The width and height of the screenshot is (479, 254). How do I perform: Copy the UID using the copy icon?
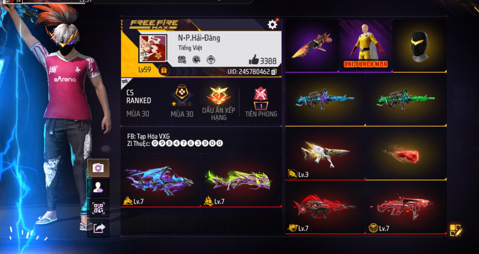click(274, 72)
